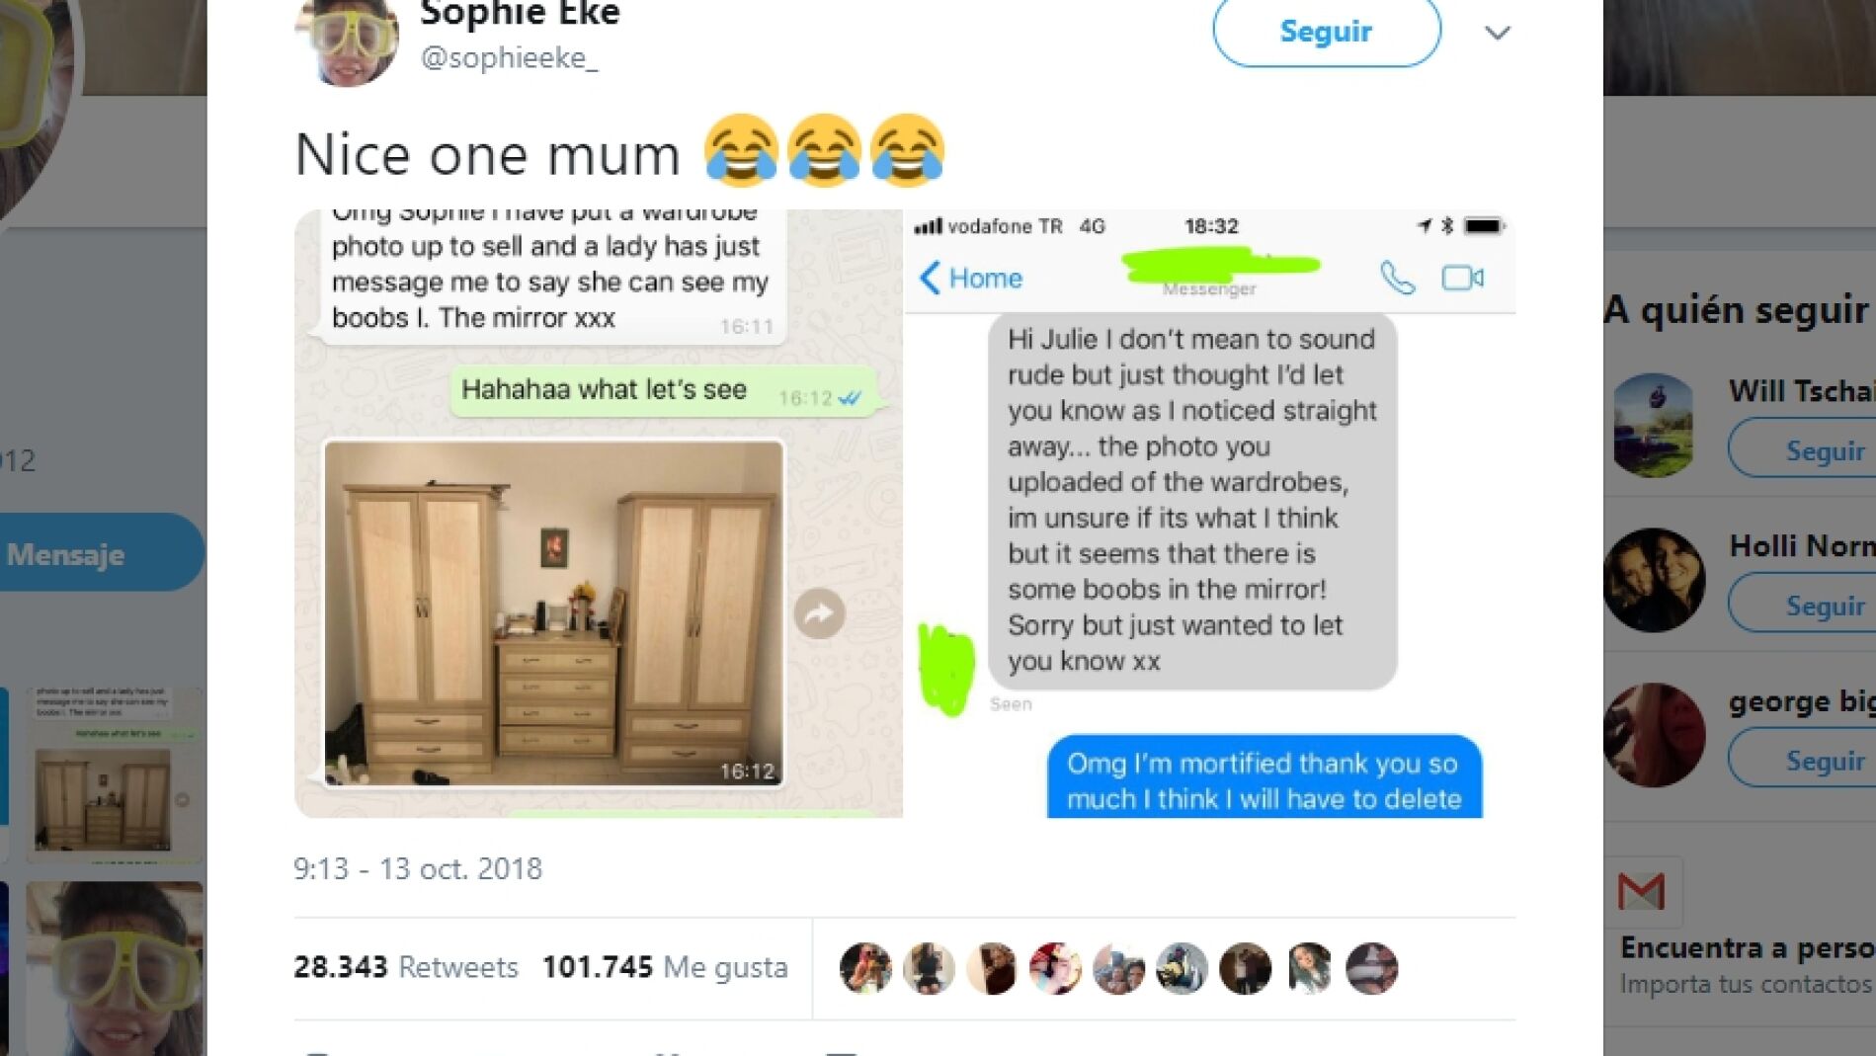Viewport: 1876px width, 1056px height.
Task: Click the tweet timestamp 9:13 - 13 oct. 2018
Action: coord(418,868)
